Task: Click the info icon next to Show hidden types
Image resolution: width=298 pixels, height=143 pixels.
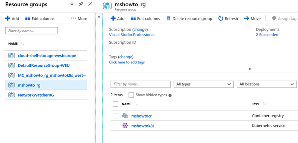Action: click(x=170, y=95)
